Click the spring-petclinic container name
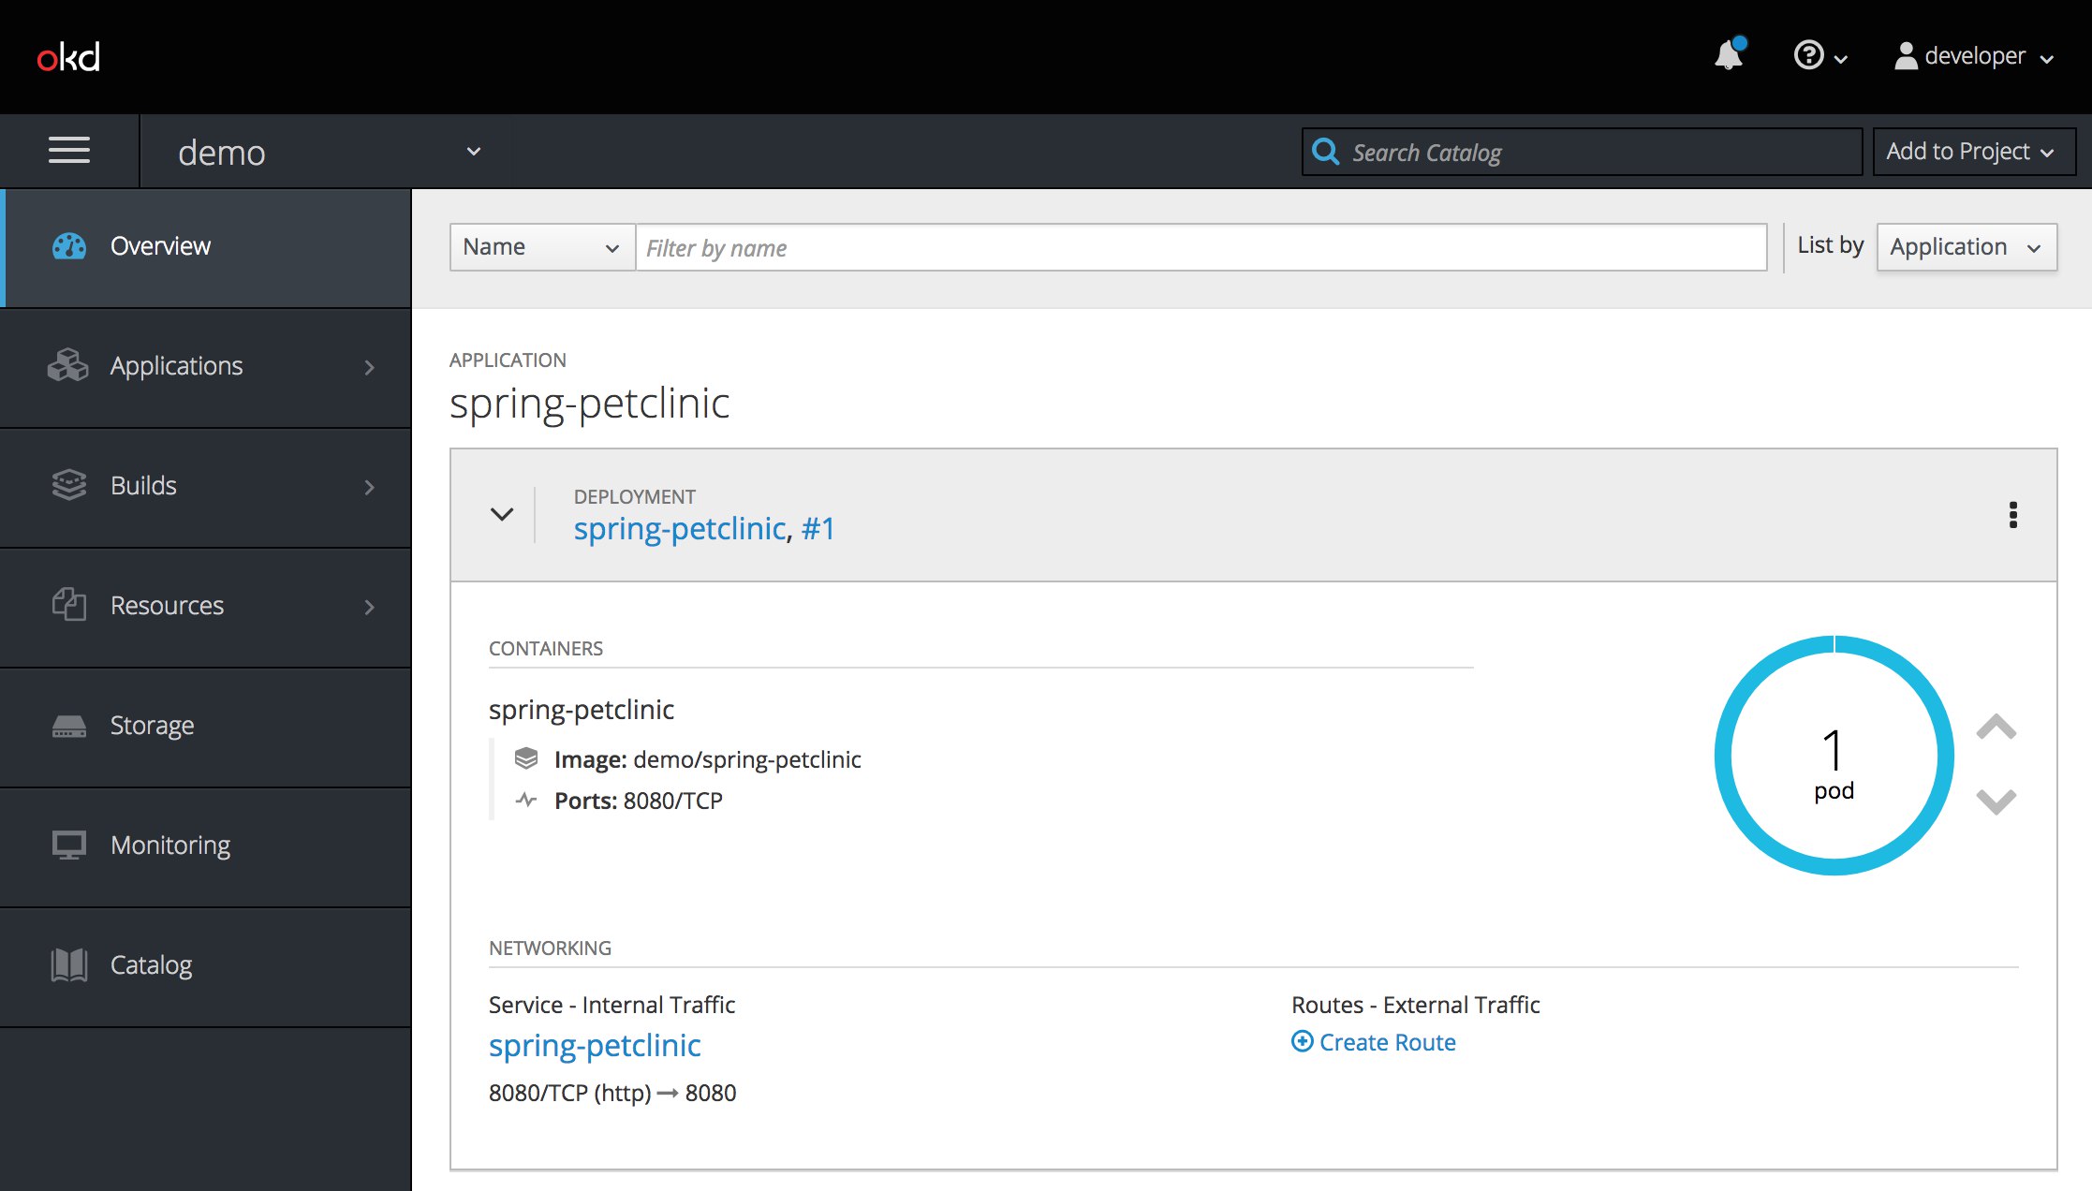 point(582,711)
